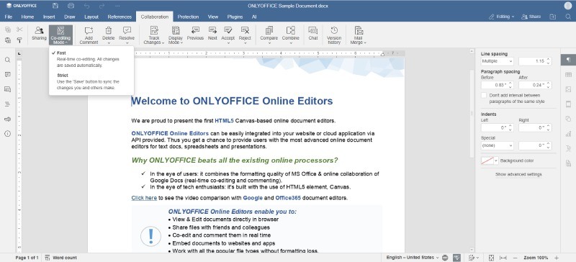Undo the last action
The image size is (576, 262).
pyautogui.click(x=86, y=6)
